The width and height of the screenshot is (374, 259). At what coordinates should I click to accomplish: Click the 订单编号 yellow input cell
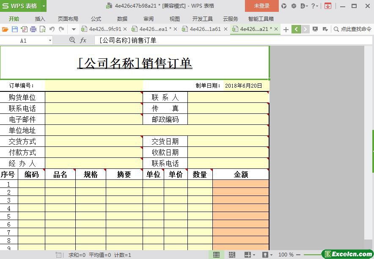(x=93, y=85)
